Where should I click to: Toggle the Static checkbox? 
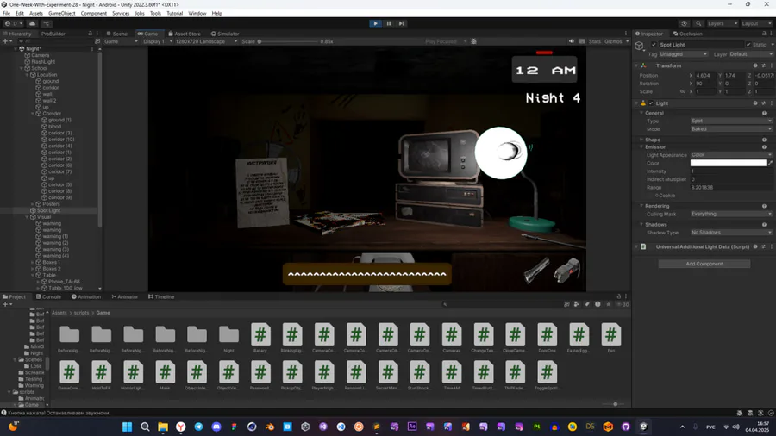[748, 45]
